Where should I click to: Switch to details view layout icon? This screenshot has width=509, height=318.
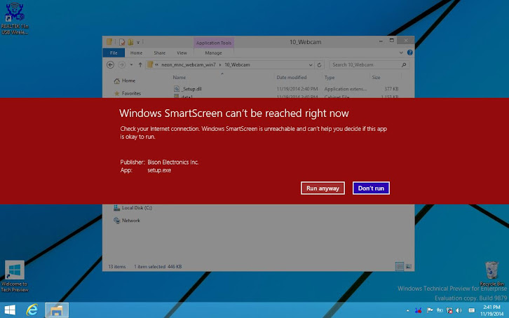tap(400, 266)
